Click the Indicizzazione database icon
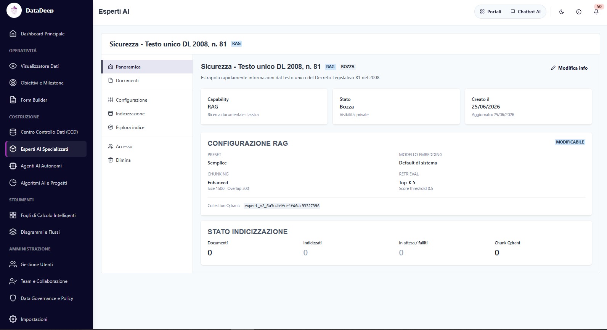Screen dimensions: 607x330 (111, 113)
